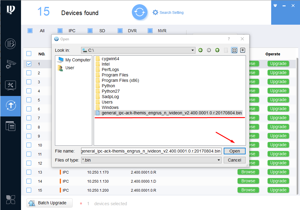Expand the Files of type dropdown

click(219, 160)
